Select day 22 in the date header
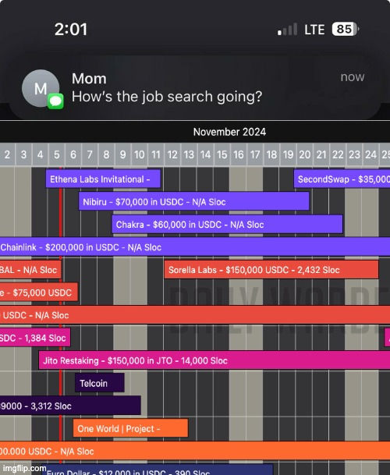Image resolution: width=390 pixels, height=475 pixels. (x=338, y=154)
